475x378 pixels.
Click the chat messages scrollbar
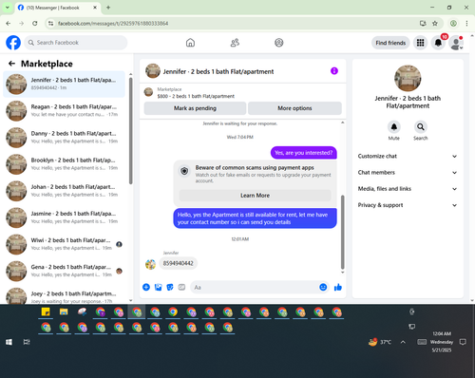pos(342,232)
